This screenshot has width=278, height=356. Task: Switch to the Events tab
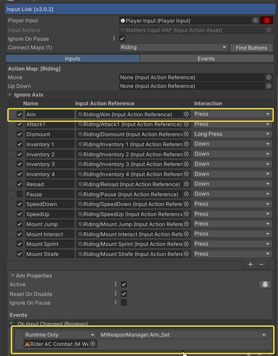[x=206, y=59]
